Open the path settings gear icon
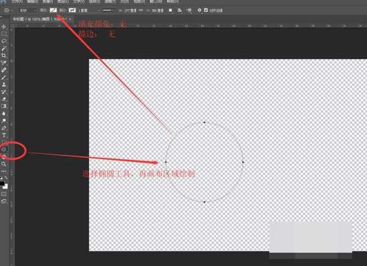Viewport: 367px width, 266px height. [x=199, y=10]
